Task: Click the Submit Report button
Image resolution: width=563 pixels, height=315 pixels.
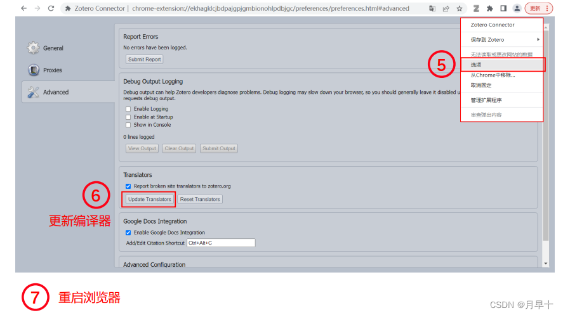Action: pos(144,60)
